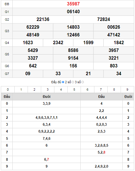
Task: Click G6 number 803
Action: pos(114,66)
